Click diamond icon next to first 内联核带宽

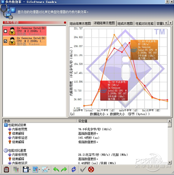tap(10, 129)
